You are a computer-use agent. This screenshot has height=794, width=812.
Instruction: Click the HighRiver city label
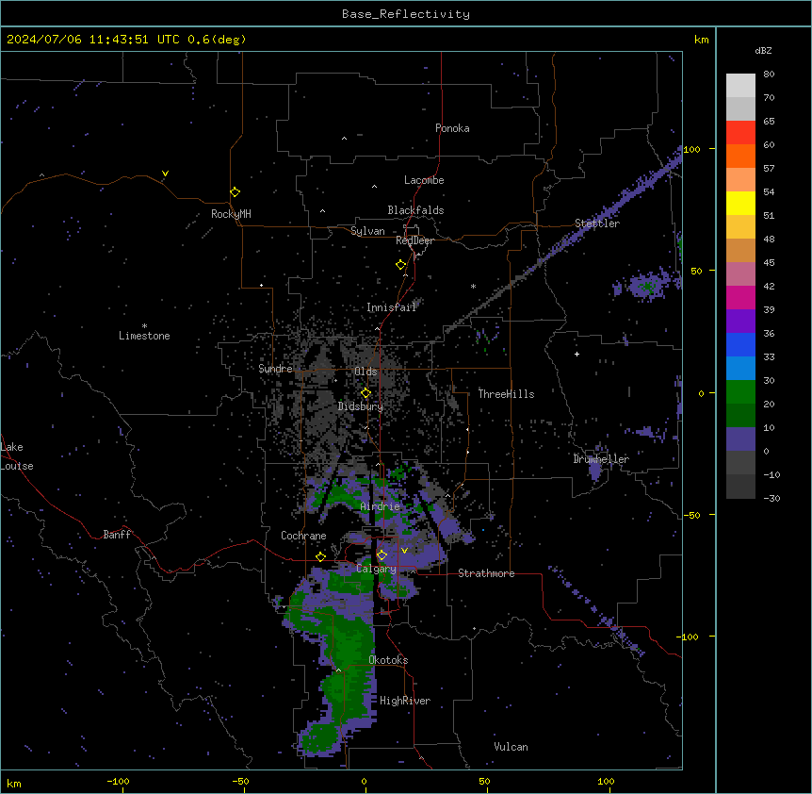point(405,701)
